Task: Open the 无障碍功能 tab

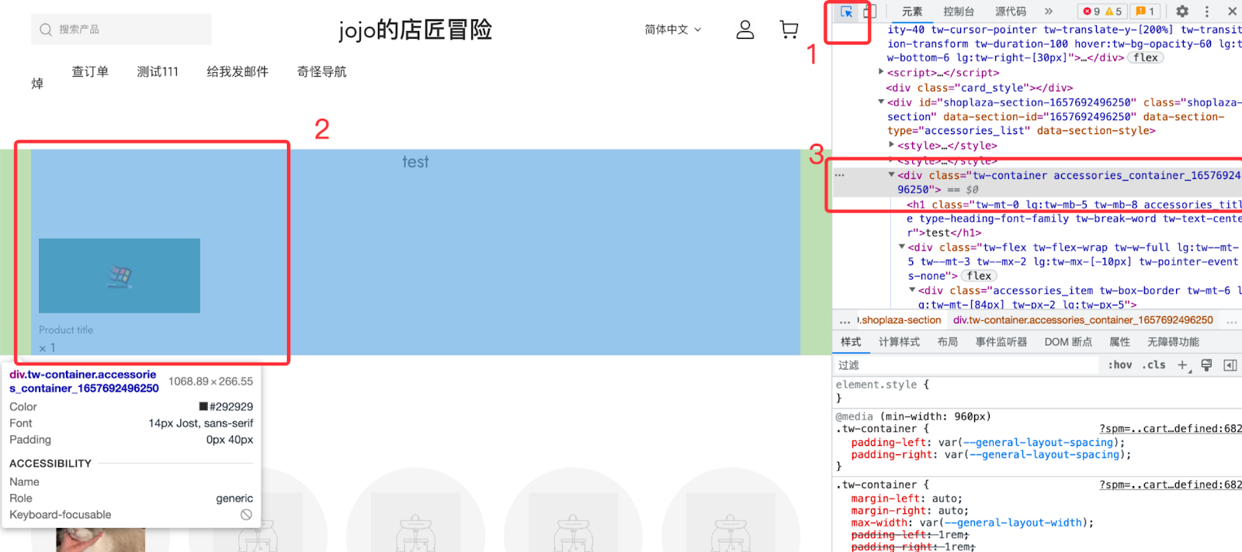Action: tap(1173, 342)
